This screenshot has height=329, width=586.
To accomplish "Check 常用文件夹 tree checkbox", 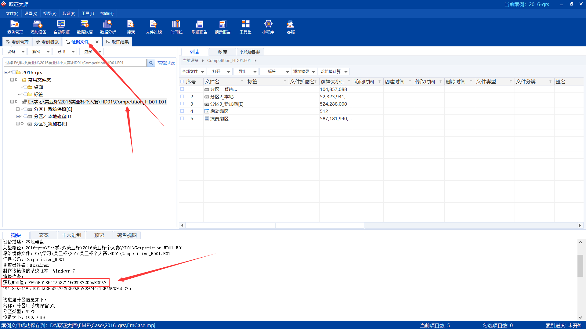I will 20,80.
